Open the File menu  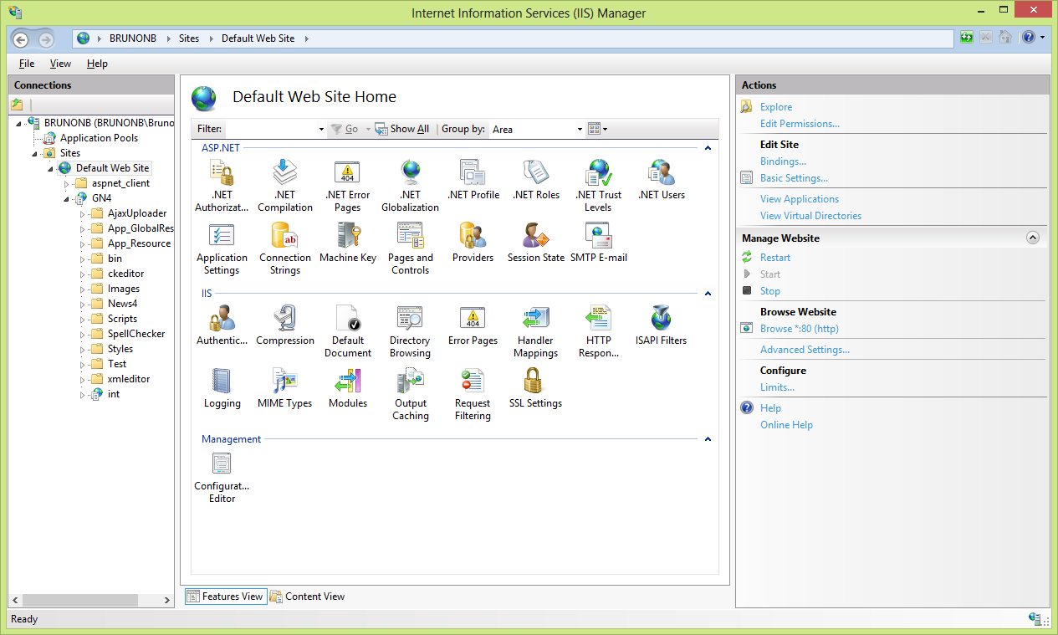pos(27,64)
